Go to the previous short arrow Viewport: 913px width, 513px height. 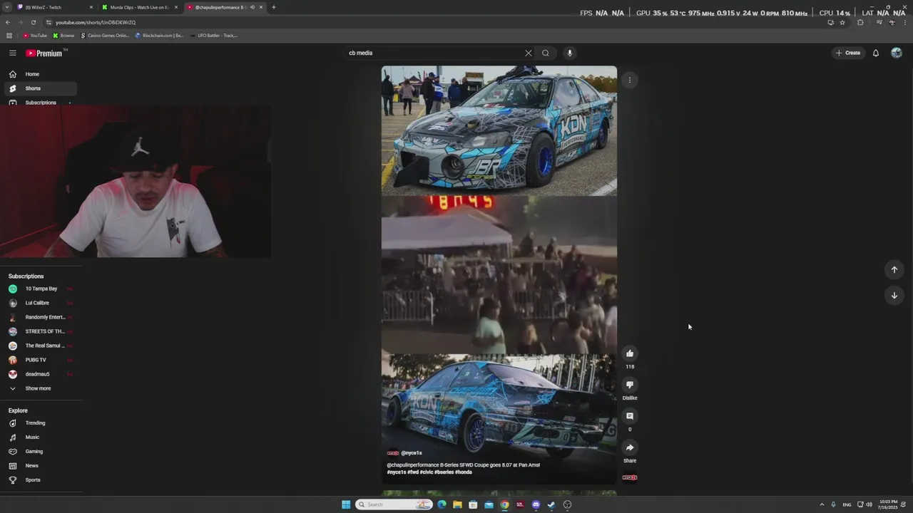(894, 269)
